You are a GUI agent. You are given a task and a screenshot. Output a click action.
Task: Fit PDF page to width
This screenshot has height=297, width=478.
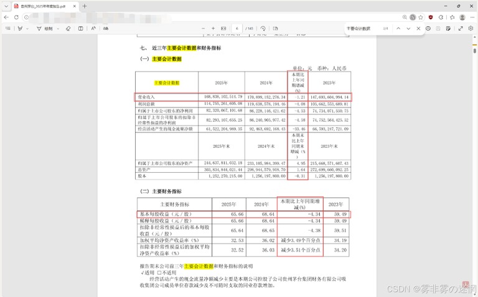tap(223, 29)
